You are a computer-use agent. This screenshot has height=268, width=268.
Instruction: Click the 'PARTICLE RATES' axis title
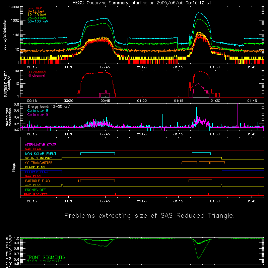(x=6, y=84)
